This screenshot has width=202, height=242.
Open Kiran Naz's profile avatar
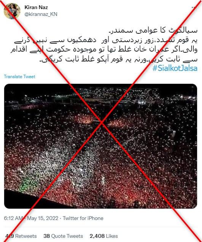pos(12,11)
